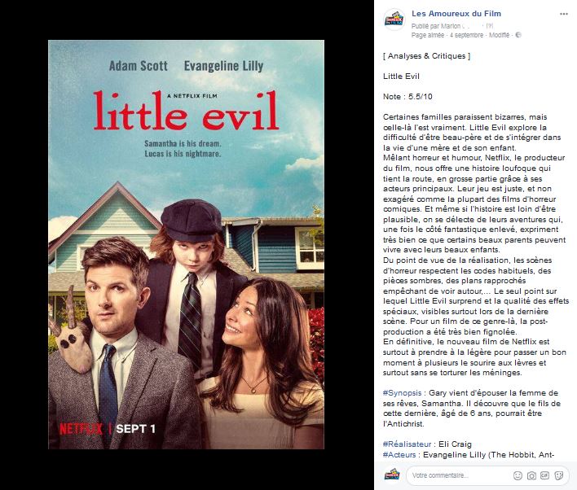The width and height of the screenshot is (577, 490).
Task: Attach a photo with the camera icon
Action: coord(531,475)
